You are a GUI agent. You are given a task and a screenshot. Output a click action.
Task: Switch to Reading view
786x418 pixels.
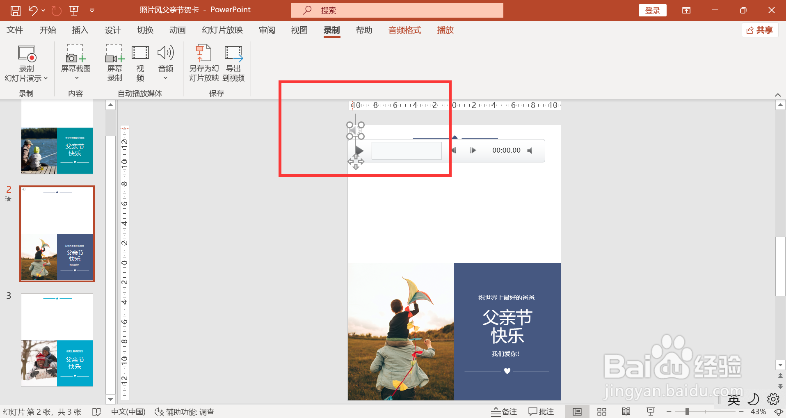tap(626, 411)
